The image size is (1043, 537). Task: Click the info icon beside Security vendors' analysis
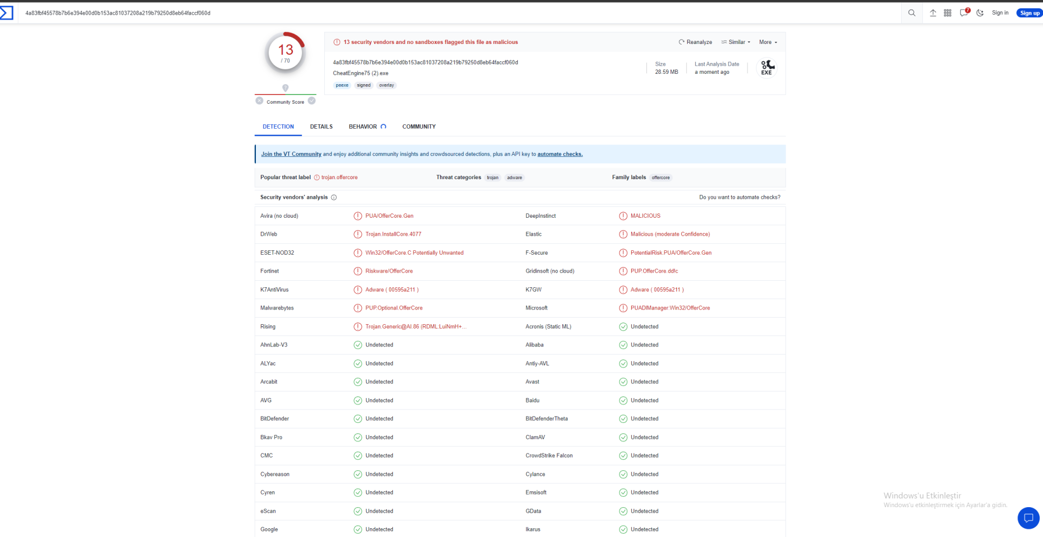(334, 198)
